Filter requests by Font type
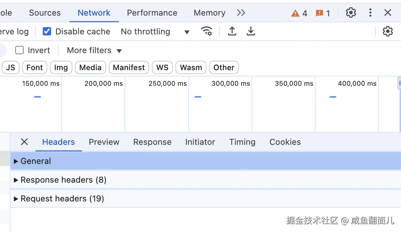 click(x=35, y=67)
